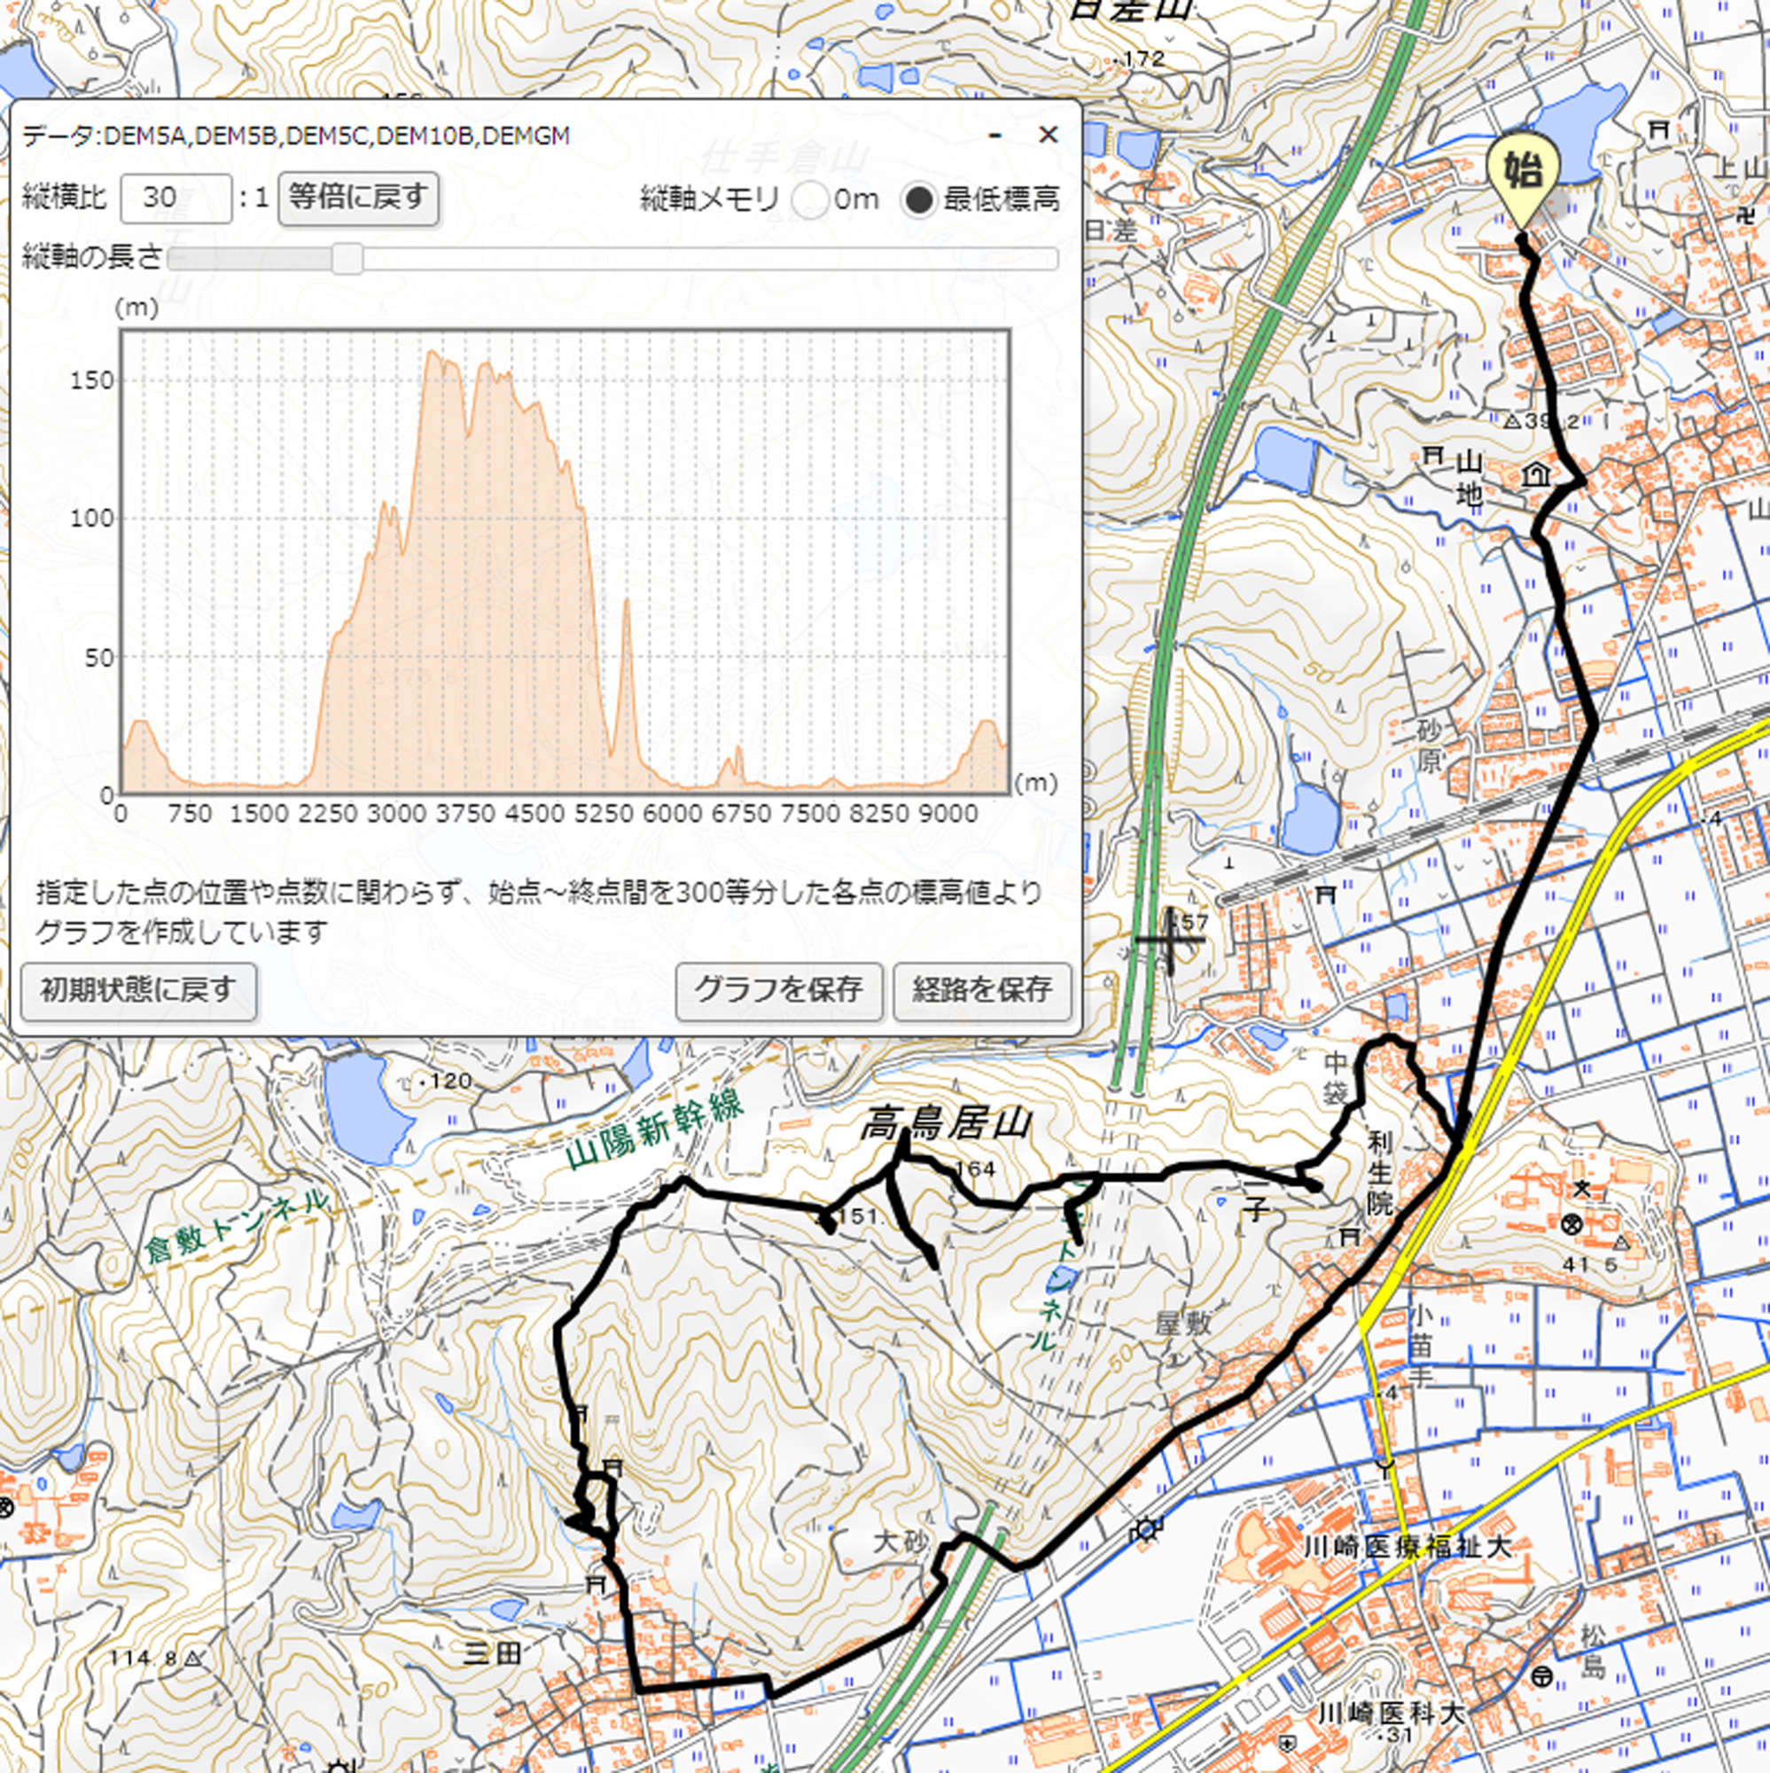Click the 9000 label on graph x-axis
The image size is (1770, 1773).
click(x=949, y=813)
